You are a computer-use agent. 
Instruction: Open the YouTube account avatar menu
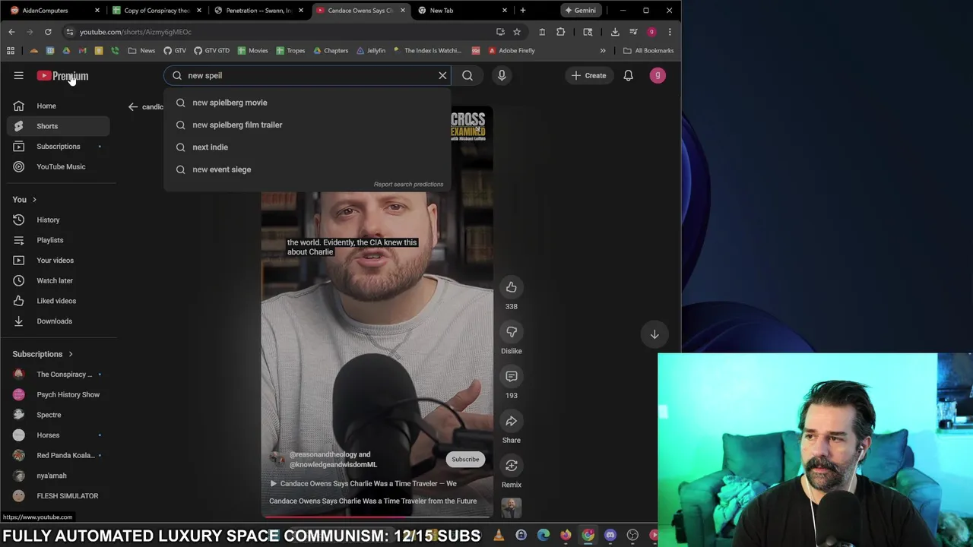pos(658,75)
